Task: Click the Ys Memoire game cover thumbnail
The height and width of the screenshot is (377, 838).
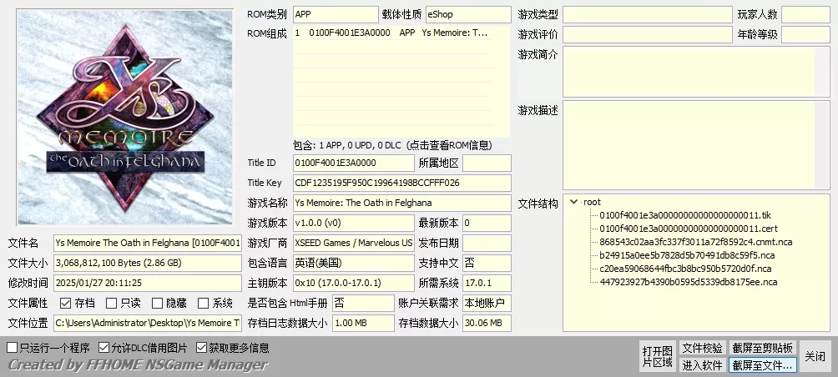Action: (x=125, y=117)
